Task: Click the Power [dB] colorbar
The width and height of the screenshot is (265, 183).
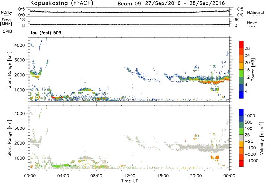Action: [241, 70]
